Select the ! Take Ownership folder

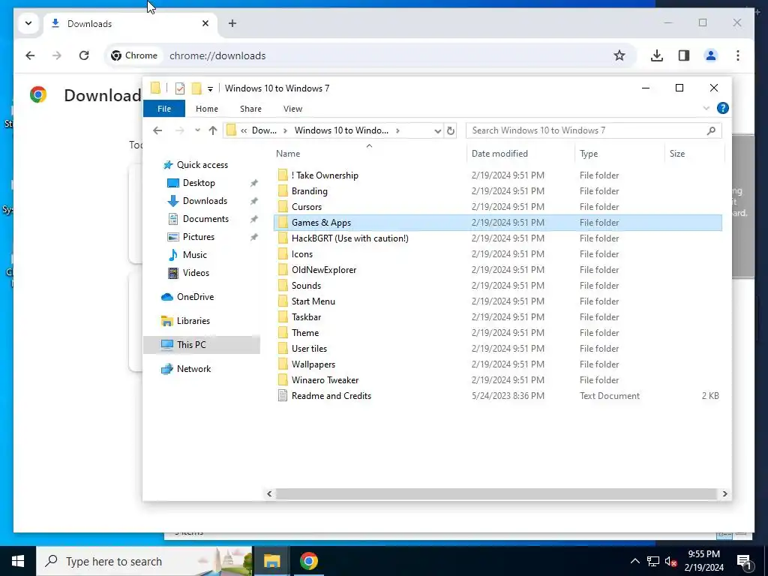click(x=498, y=175)
